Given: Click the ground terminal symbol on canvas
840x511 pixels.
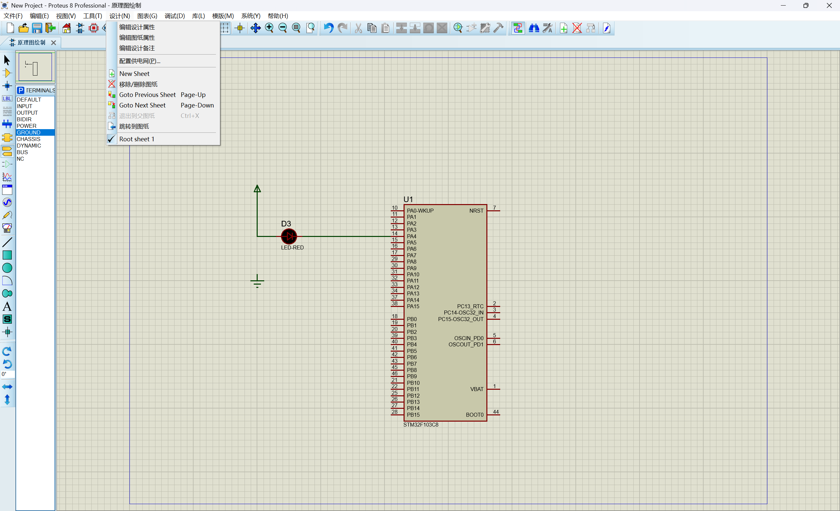Looking at the screenshot, I should (257, 281).
